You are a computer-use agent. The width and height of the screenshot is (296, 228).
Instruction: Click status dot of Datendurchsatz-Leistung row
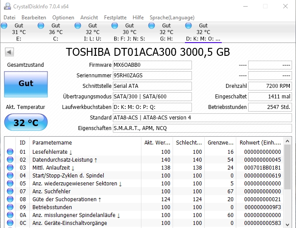[x=10, y=159]
